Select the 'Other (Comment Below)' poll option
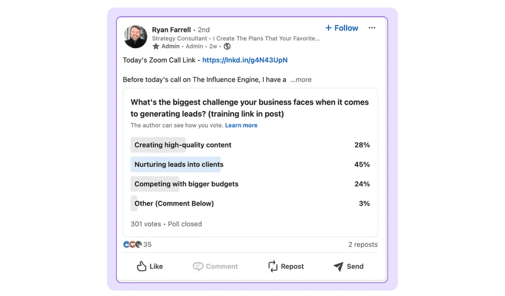This screenshot has height=296, width=505. click(174, 203)
